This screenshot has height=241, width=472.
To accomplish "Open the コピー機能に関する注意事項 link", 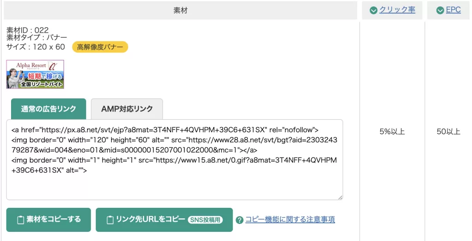I will 290,219.
